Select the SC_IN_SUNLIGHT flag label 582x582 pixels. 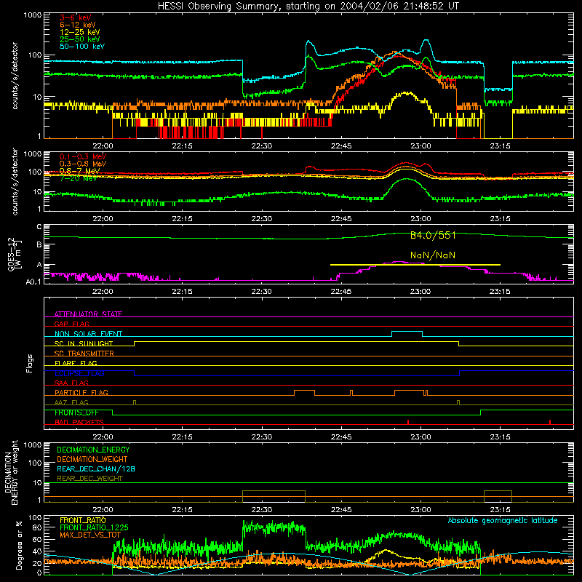pos(84,343)
